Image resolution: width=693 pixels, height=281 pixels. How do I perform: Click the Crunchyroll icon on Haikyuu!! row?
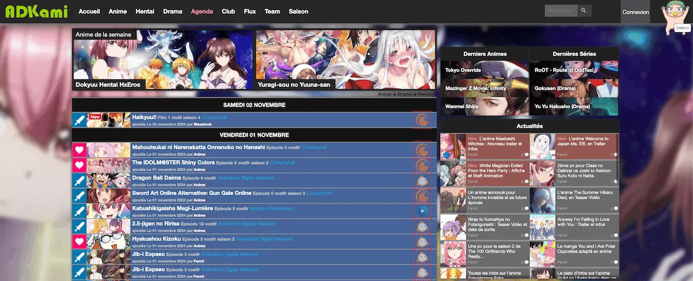tap(422, 120)
